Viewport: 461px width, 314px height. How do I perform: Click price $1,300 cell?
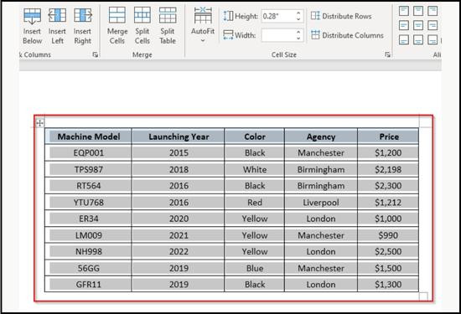click(388, 284)
